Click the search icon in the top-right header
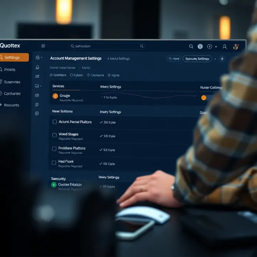 (191, 46)
